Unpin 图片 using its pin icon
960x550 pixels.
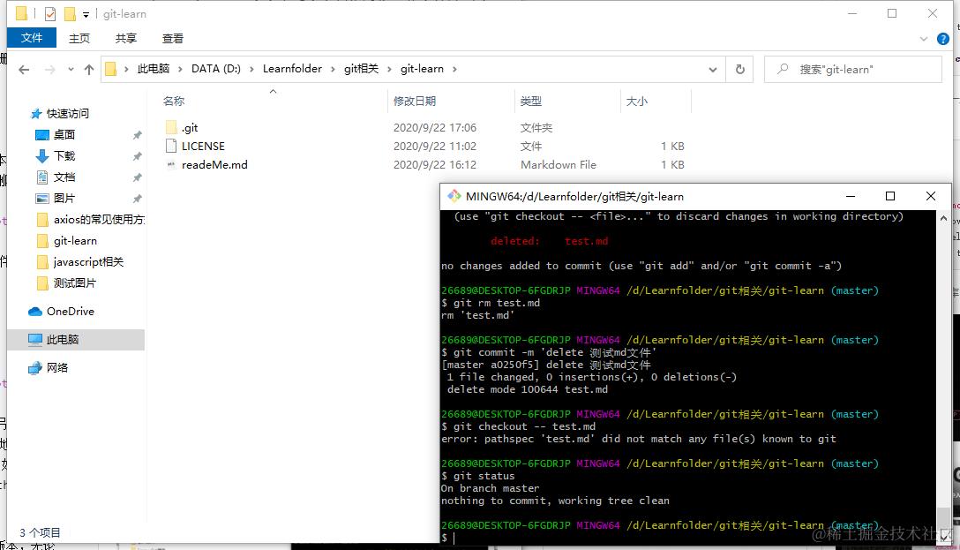137,199
